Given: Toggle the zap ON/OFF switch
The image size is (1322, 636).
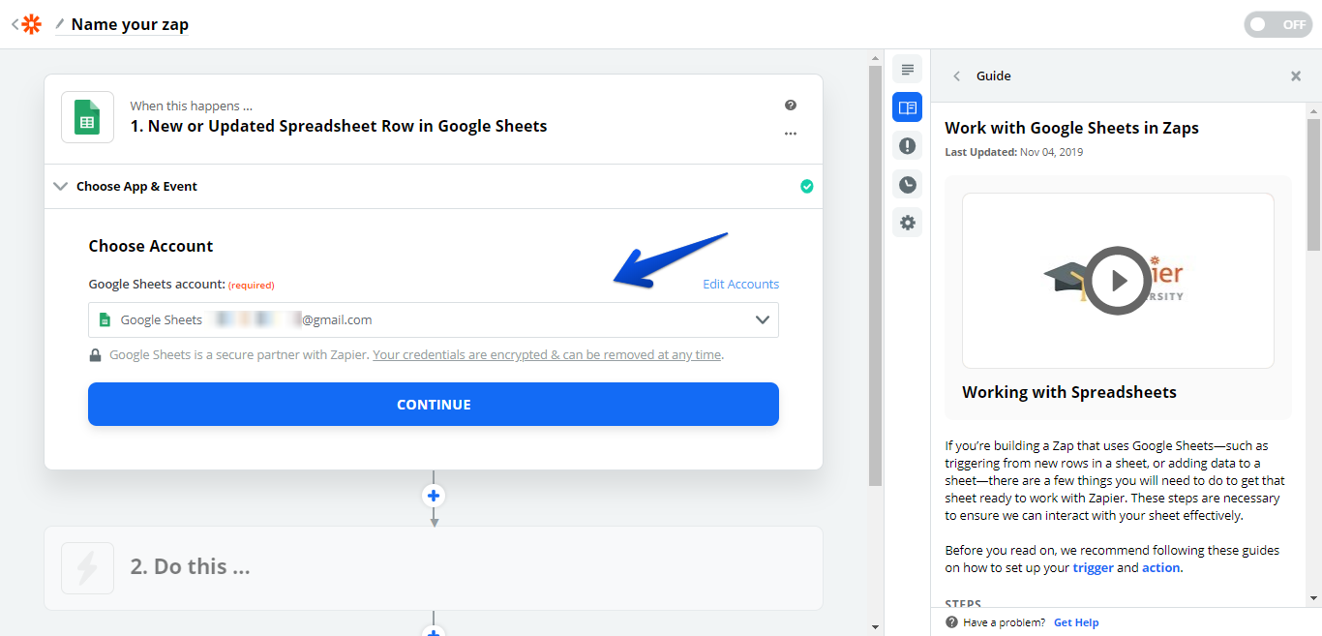Looking at the screenshot, I should pos(1277,25).
